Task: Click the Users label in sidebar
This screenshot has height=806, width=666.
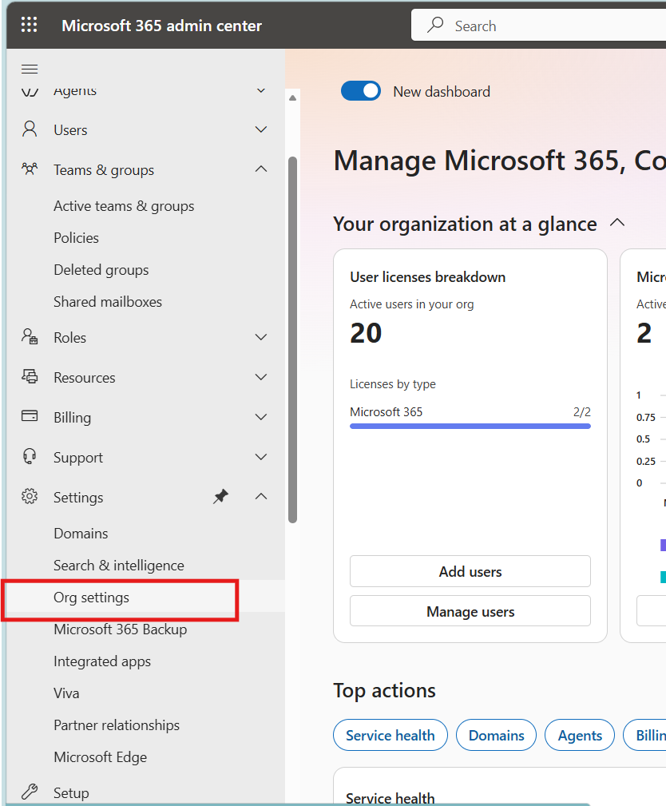Action: 70,130
